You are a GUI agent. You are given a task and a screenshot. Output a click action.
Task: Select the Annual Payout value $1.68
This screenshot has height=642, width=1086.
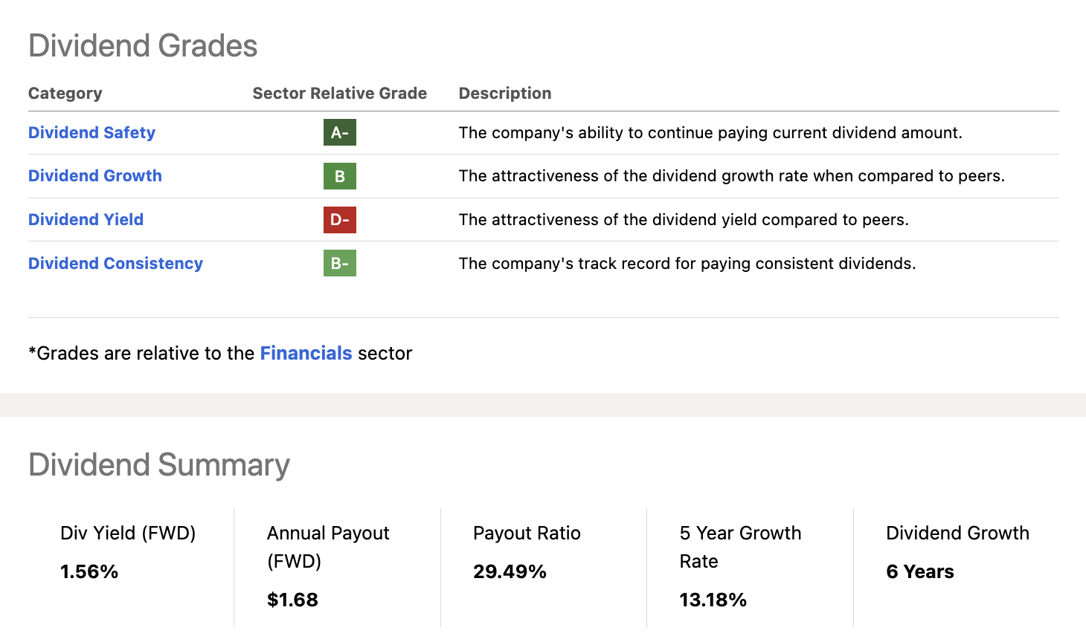(292, 600)
